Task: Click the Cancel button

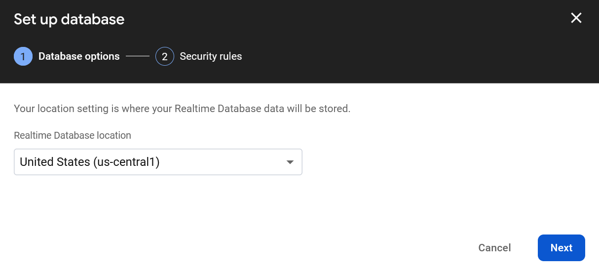Action: 494,248
